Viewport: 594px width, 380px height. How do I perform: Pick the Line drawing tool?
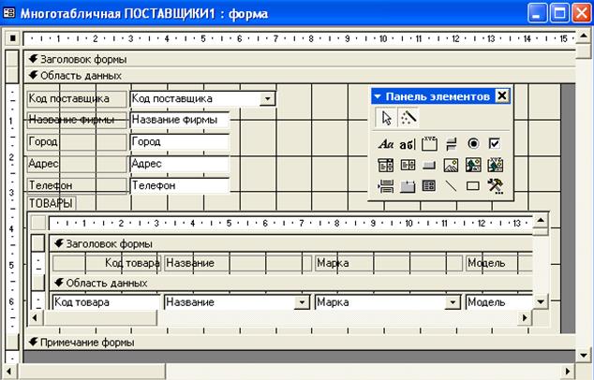tap(452, 185)
